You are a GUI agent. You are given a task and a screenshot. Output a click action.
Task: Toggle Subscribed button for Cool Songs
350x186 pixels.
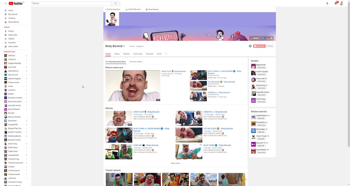pyautogui.click(x=261, y=102)
